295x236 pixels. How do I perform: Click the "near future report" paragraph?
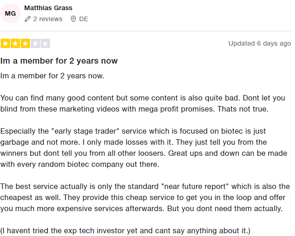point(145,198)
